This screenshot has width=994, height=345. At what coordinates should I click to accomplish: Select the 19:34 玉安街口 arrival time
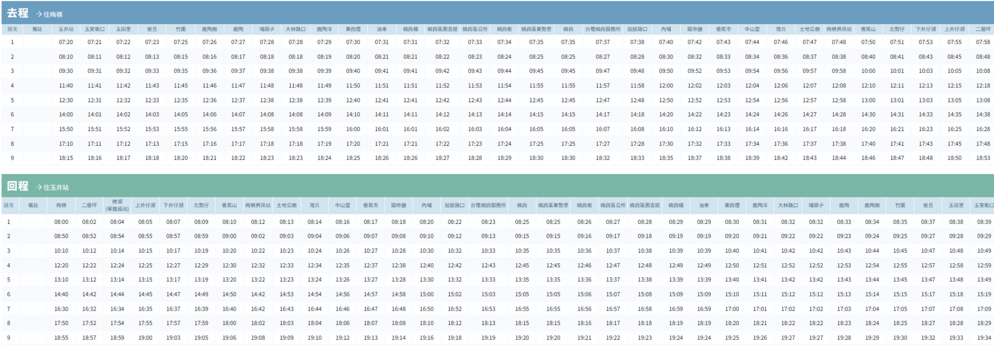[x=984, y=338]
